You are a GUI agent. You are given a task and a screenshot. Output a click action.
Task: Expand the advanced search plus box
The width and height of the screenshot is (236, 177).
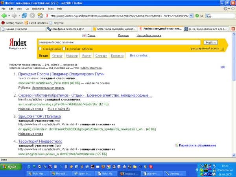(222, 49)
